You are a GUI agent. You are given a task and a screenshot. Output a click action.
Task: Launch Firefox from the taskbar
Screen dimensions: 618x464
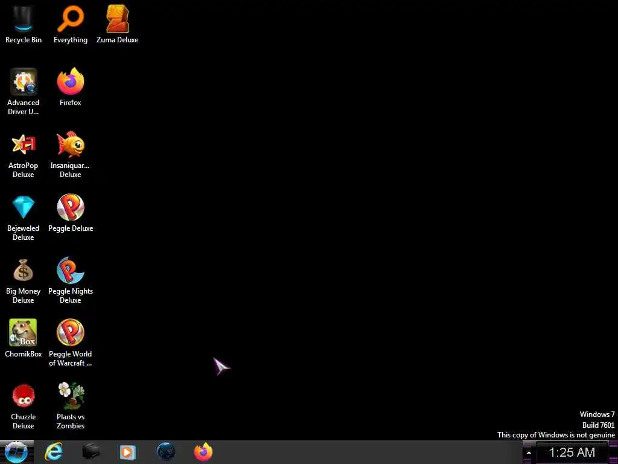203,452
